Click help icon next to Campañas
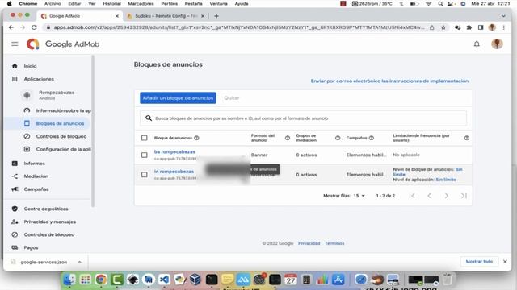The height and width of the screenshot is (290, 517). [372, 138]
